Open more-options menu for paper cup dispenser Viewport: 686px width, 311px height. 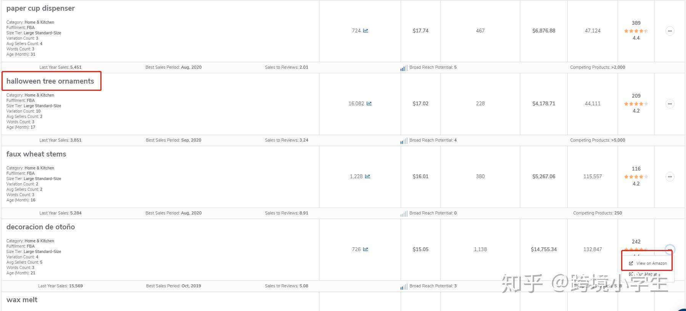pyautogui.click(x=670, y=31)
